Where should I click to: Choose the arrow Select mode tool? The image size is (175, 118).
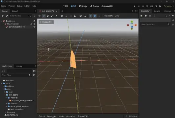pyautogui.click(x=56, y=16)
